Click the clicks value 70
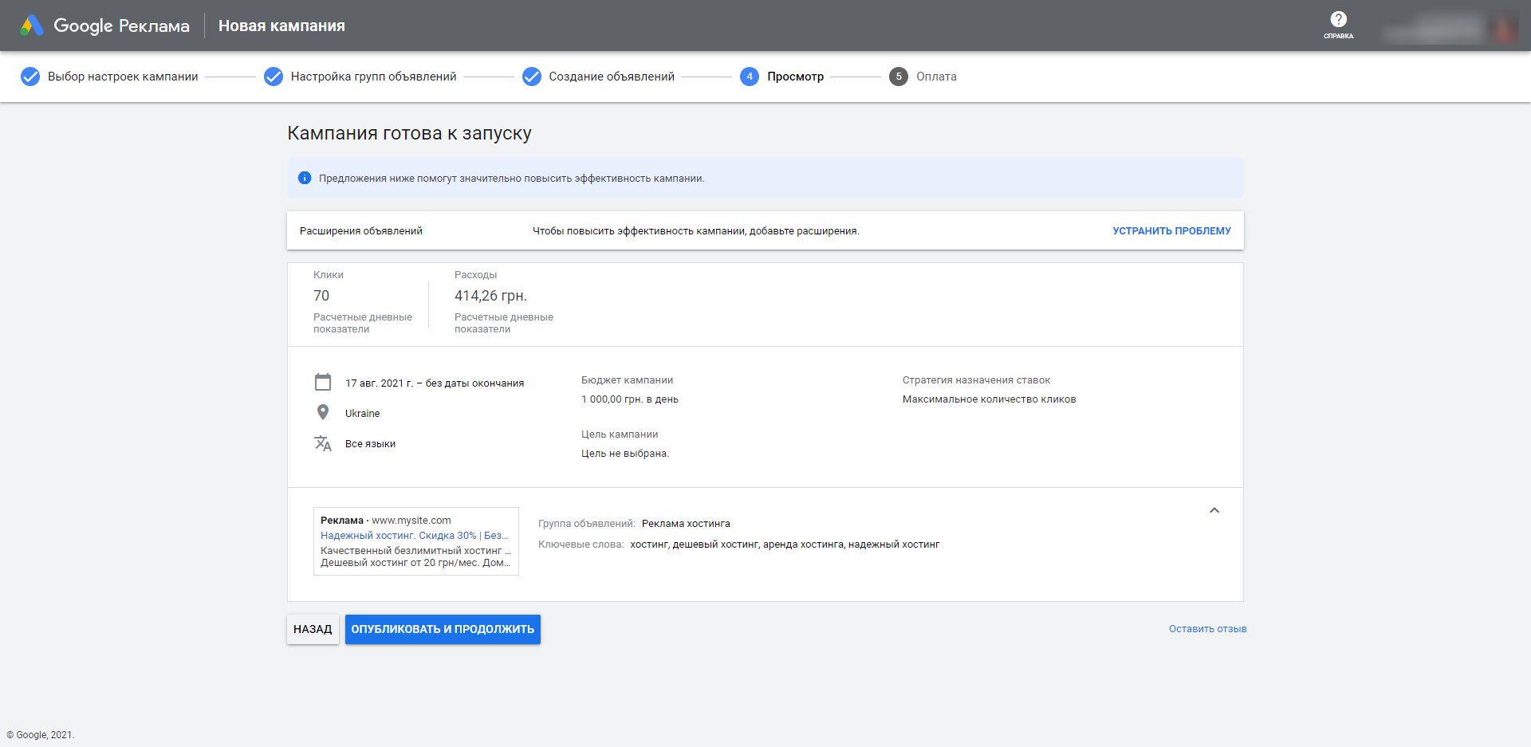 pyautogui.click(x=321, y=296)
